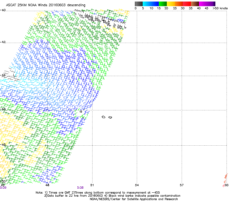Screen dimensions: 229x201
Task: Click the "20" legend scale label
Action: click(x=166, y=8)
